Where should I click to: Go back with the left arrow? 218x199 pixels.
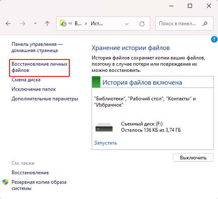tap(8, 24)
